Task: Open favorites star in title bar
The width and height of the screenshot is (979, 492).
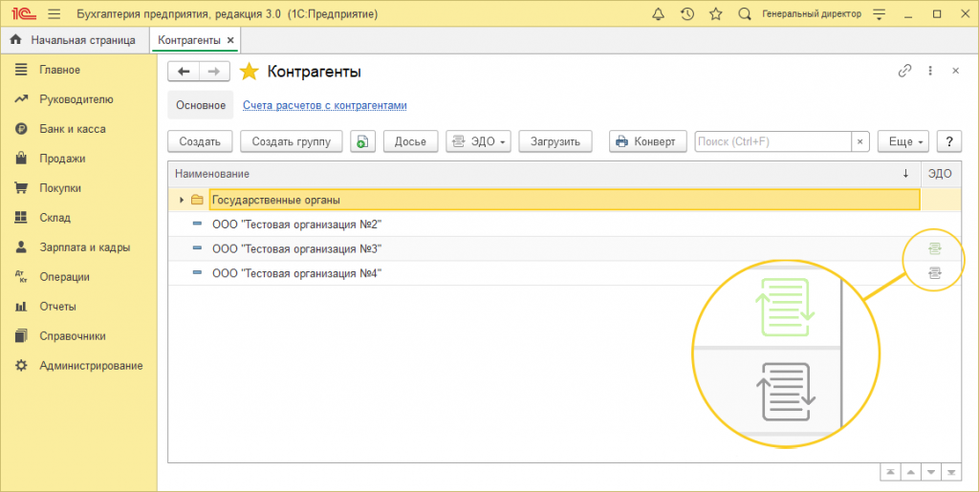Action: pos(715,13)
